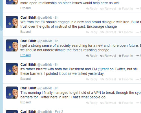Reply to the tweet mentioning @jzarif
141x113 pixels.
click(92, 79)
